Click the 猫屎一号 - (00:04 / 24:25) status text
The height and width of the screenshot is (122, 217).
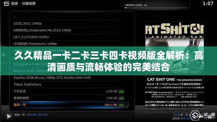point(31,115)
